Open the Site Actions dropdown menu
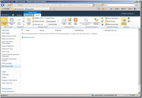Viewport: 142px width, 98px height. pos(6,15)
